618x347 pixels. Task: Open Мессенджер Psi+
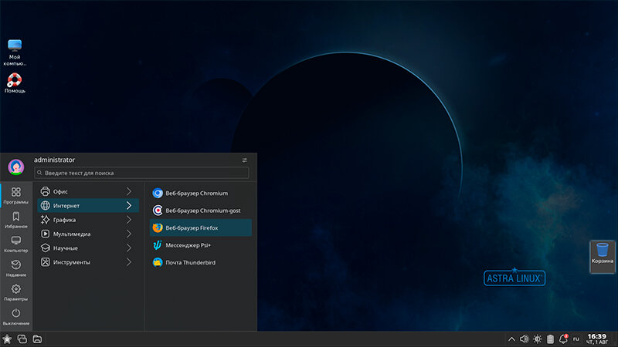201,245
